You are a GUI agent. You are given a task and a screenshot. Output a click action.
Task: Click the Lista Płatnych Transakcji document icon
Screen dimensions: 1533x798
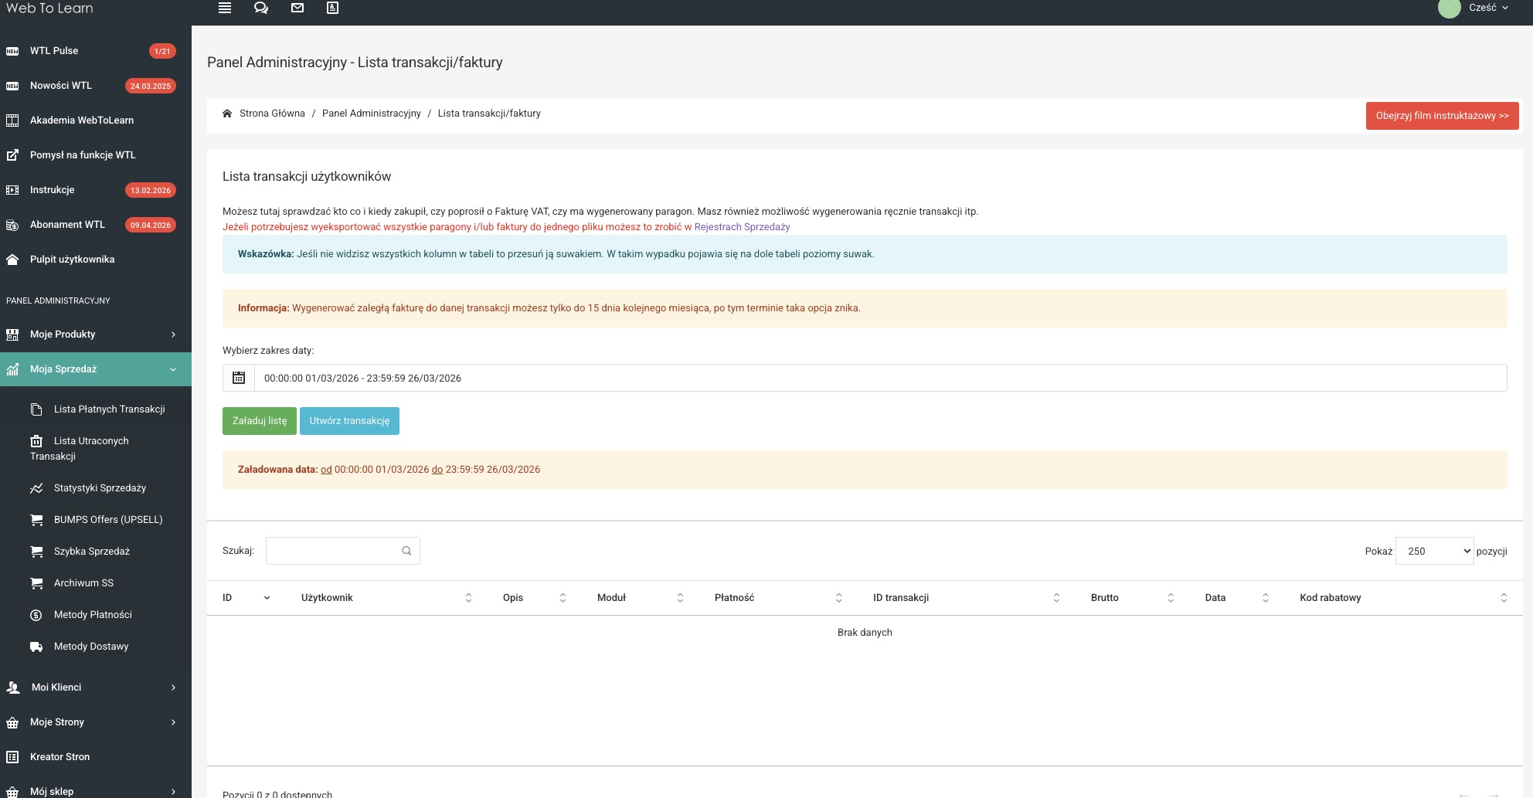pos(36,409)
